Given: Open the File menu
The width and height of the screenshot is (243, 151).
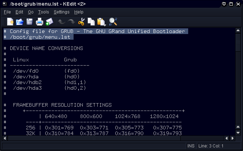Looking at the screenshot, I should (x=7, y=12).
